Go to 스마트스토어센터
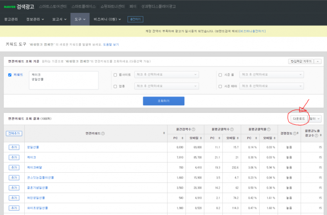This screenshot has height=215, width=327. click(x=52, y=7)
